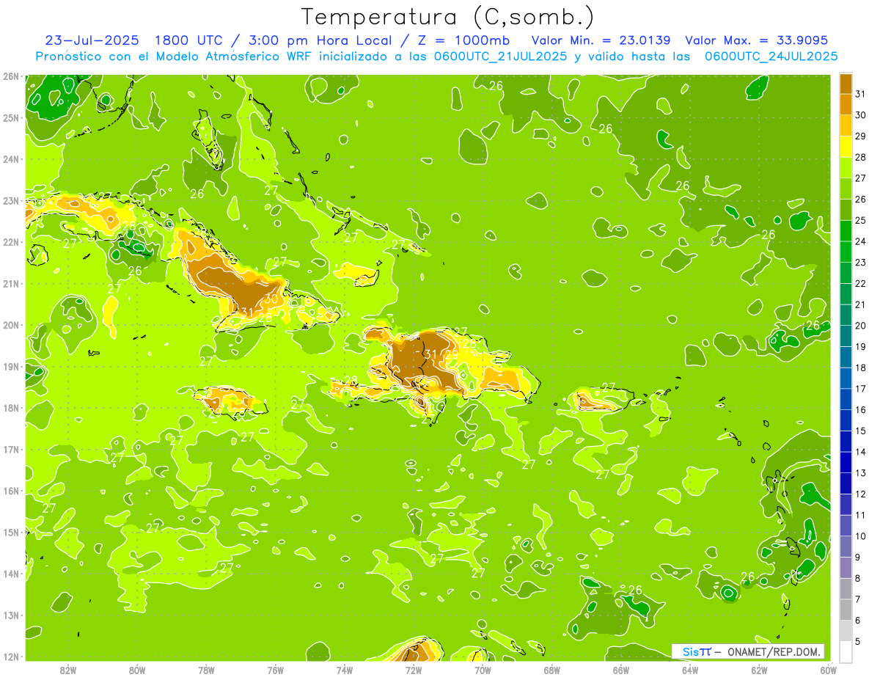Click the '66W' longitude axis label
This screenshot has width=880, height=680.
tap(621, 670)
